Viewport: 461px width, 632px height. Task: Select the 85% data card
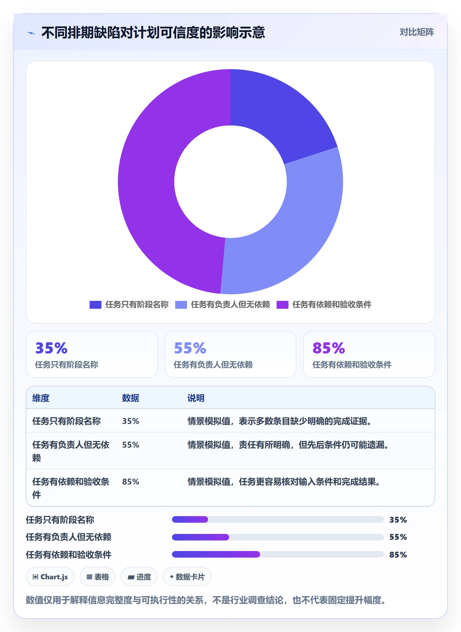click(369, 354)
